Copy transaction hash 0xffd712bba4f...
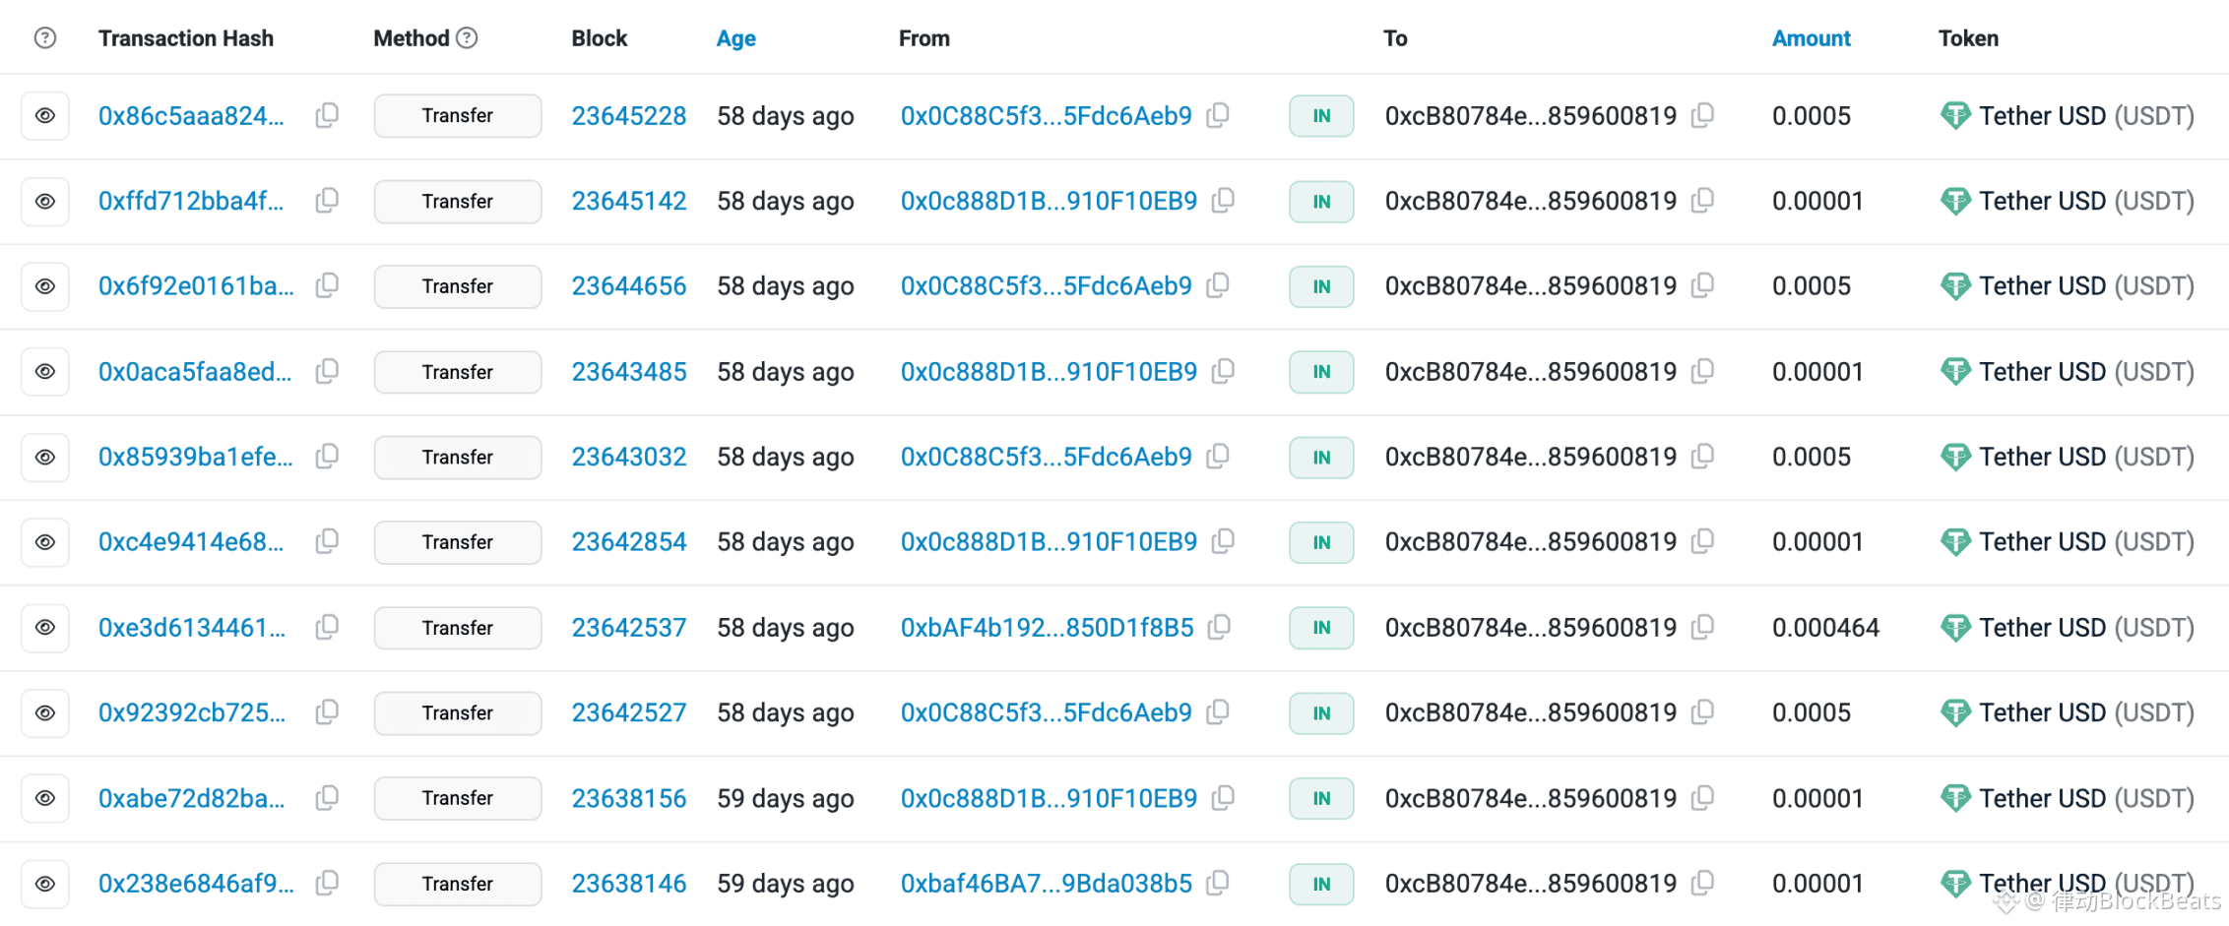This screenshot has width=2229, height=926. click(327, 201)
